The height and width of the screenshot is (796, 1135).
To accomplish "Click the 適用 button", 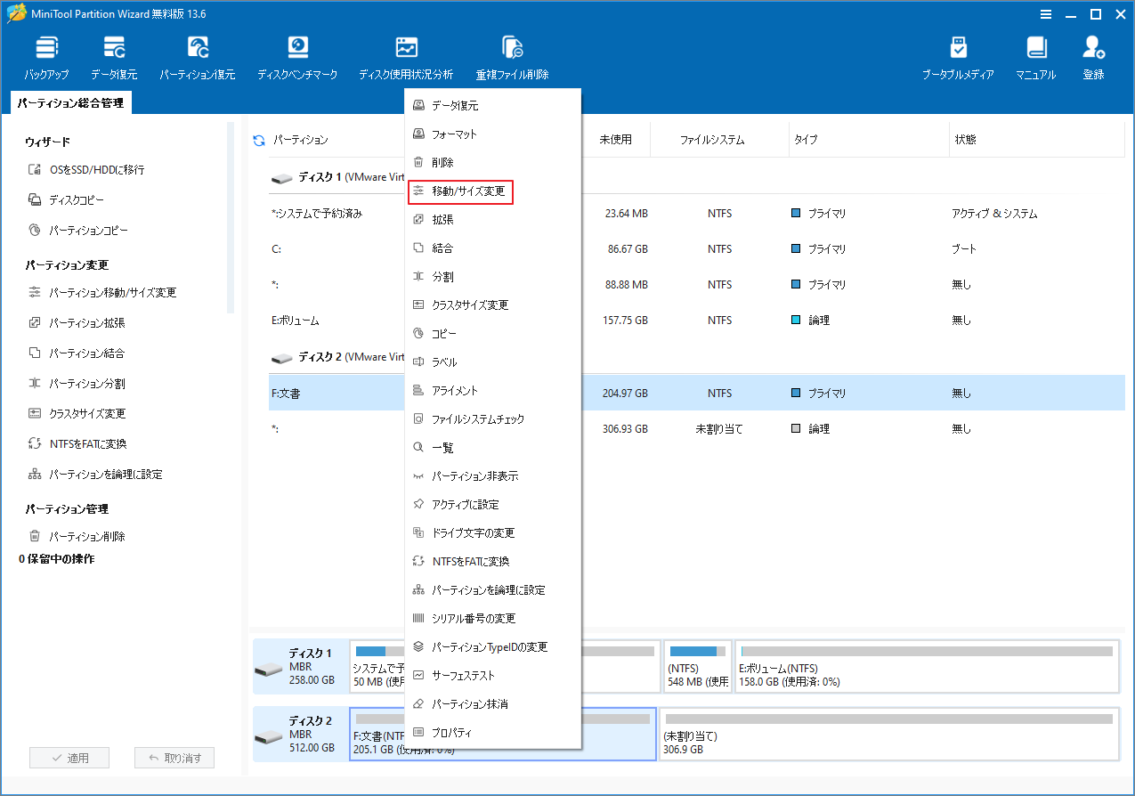I will tap(69, 757).
